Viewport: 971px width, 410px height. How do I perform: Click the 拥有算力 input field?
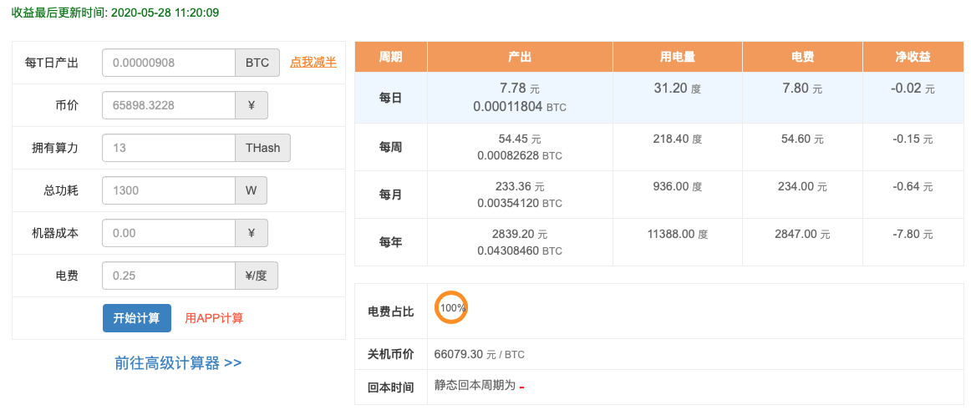169,148
